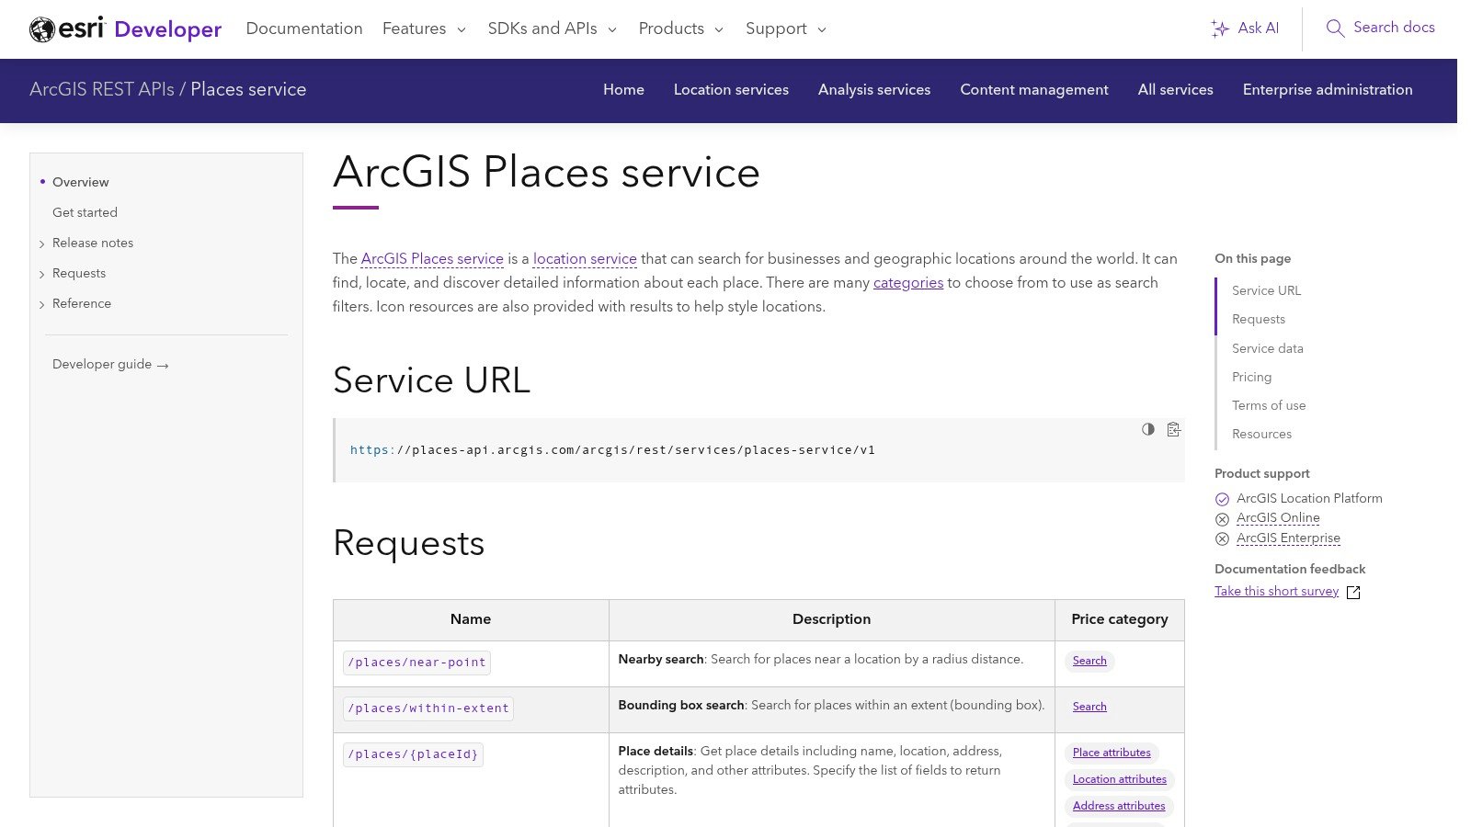Open the Documentation menu item
Screen dimensions: 1471x827
(304, 28)
